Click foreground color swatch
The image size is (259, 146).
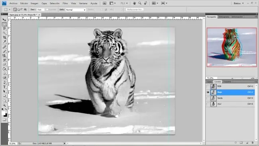point(3,113)
